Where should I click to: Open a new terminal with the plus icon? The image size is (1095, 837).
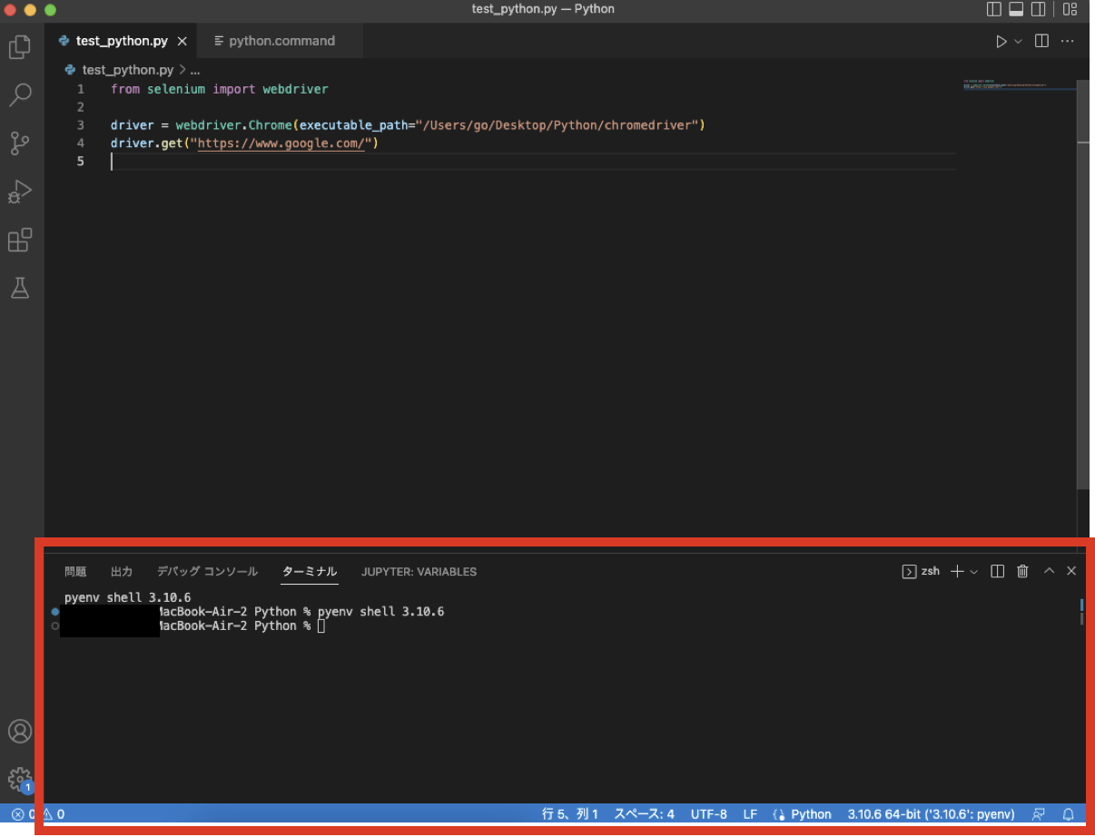[x=956, y=571]
